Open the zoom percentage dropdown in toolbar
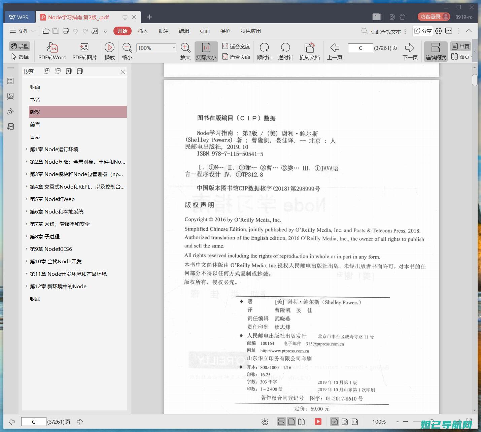481x432 pixels. coord(174,48)
